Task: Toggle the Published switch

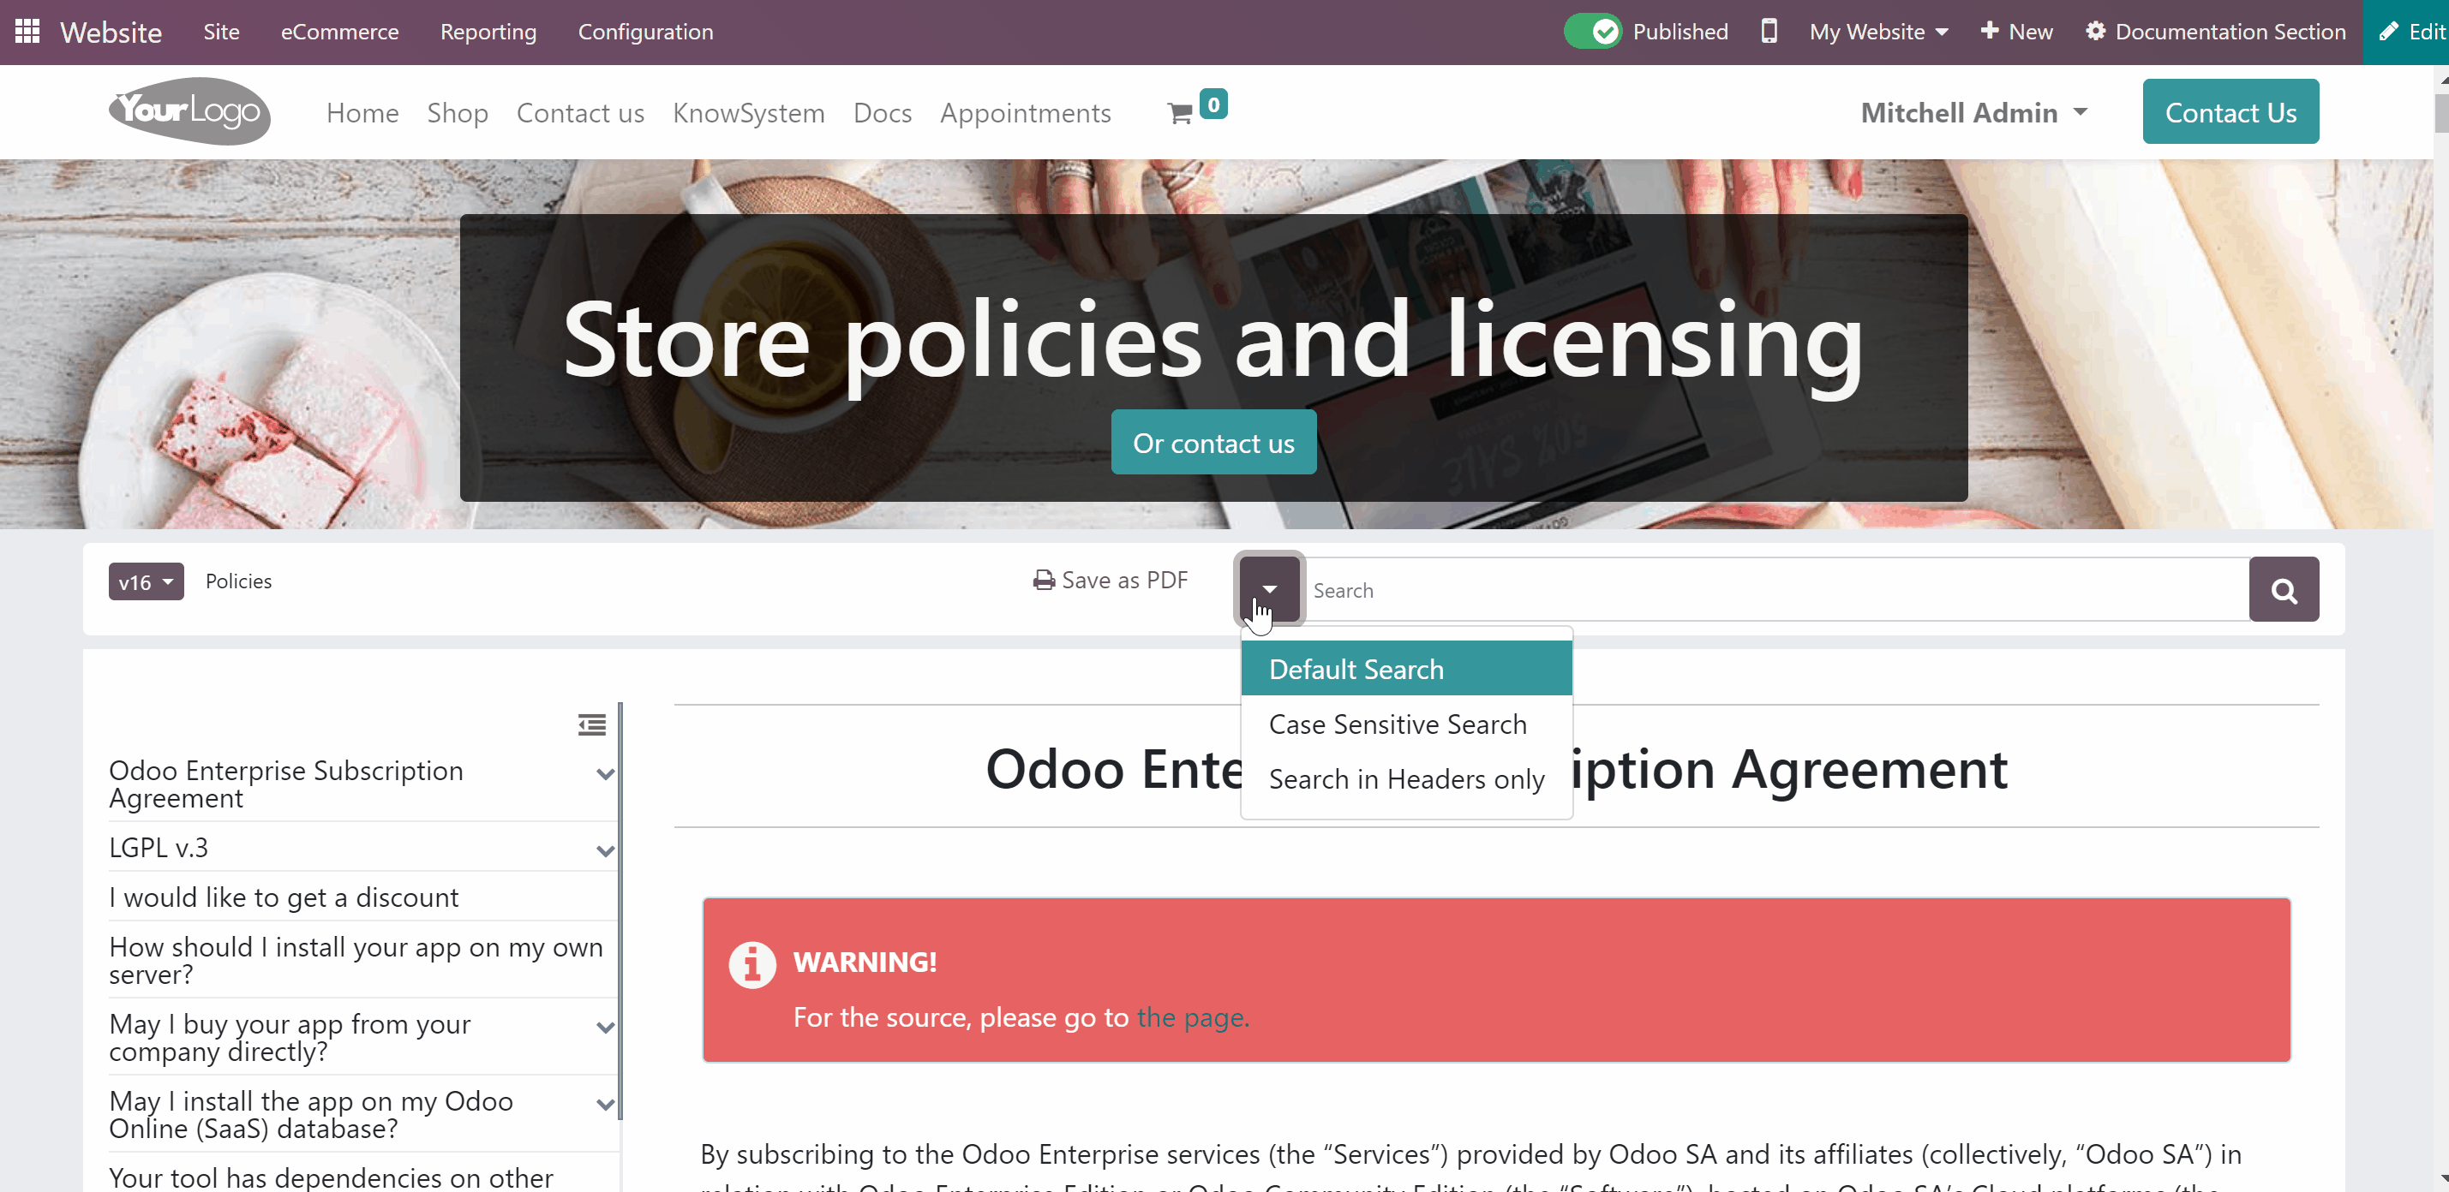Action: [x=1593, y=32]
